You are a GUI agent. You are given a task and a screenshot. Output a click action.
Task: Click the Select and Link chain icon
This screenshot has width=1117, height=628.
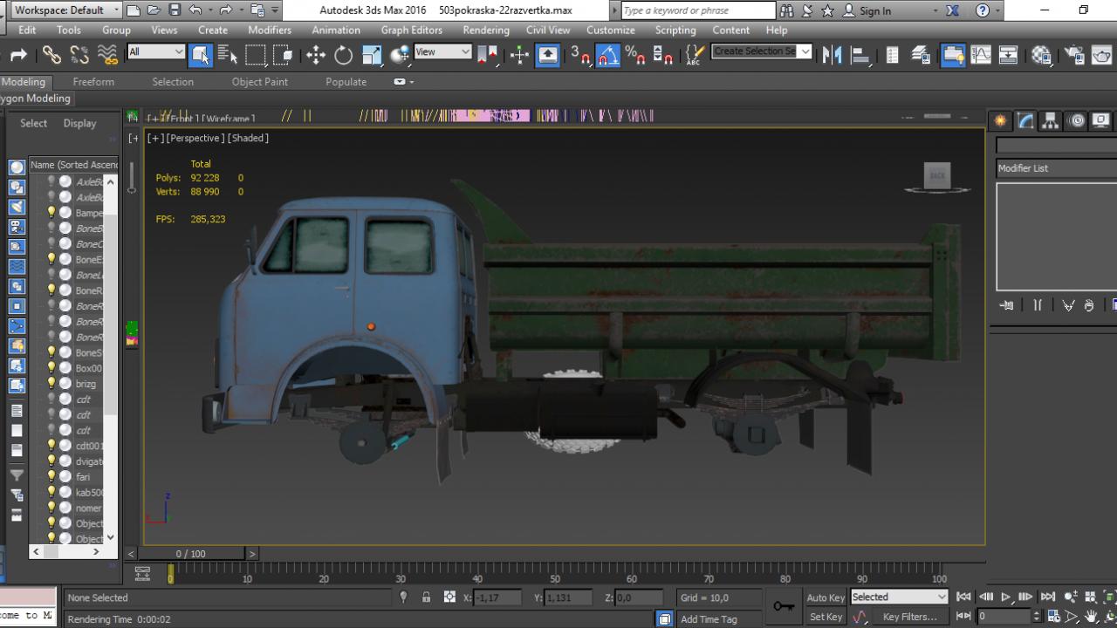coord(51,55)
